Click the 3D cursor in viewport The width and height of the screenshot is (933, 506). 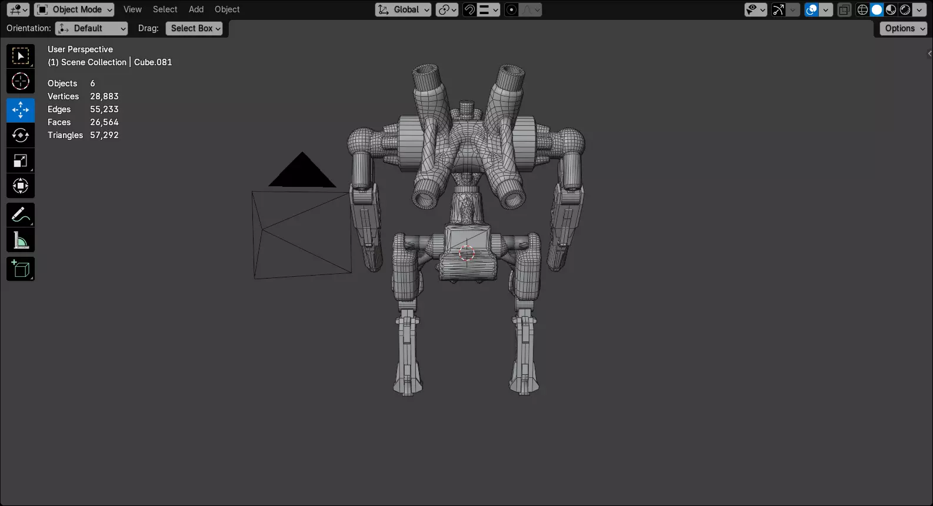467,253
